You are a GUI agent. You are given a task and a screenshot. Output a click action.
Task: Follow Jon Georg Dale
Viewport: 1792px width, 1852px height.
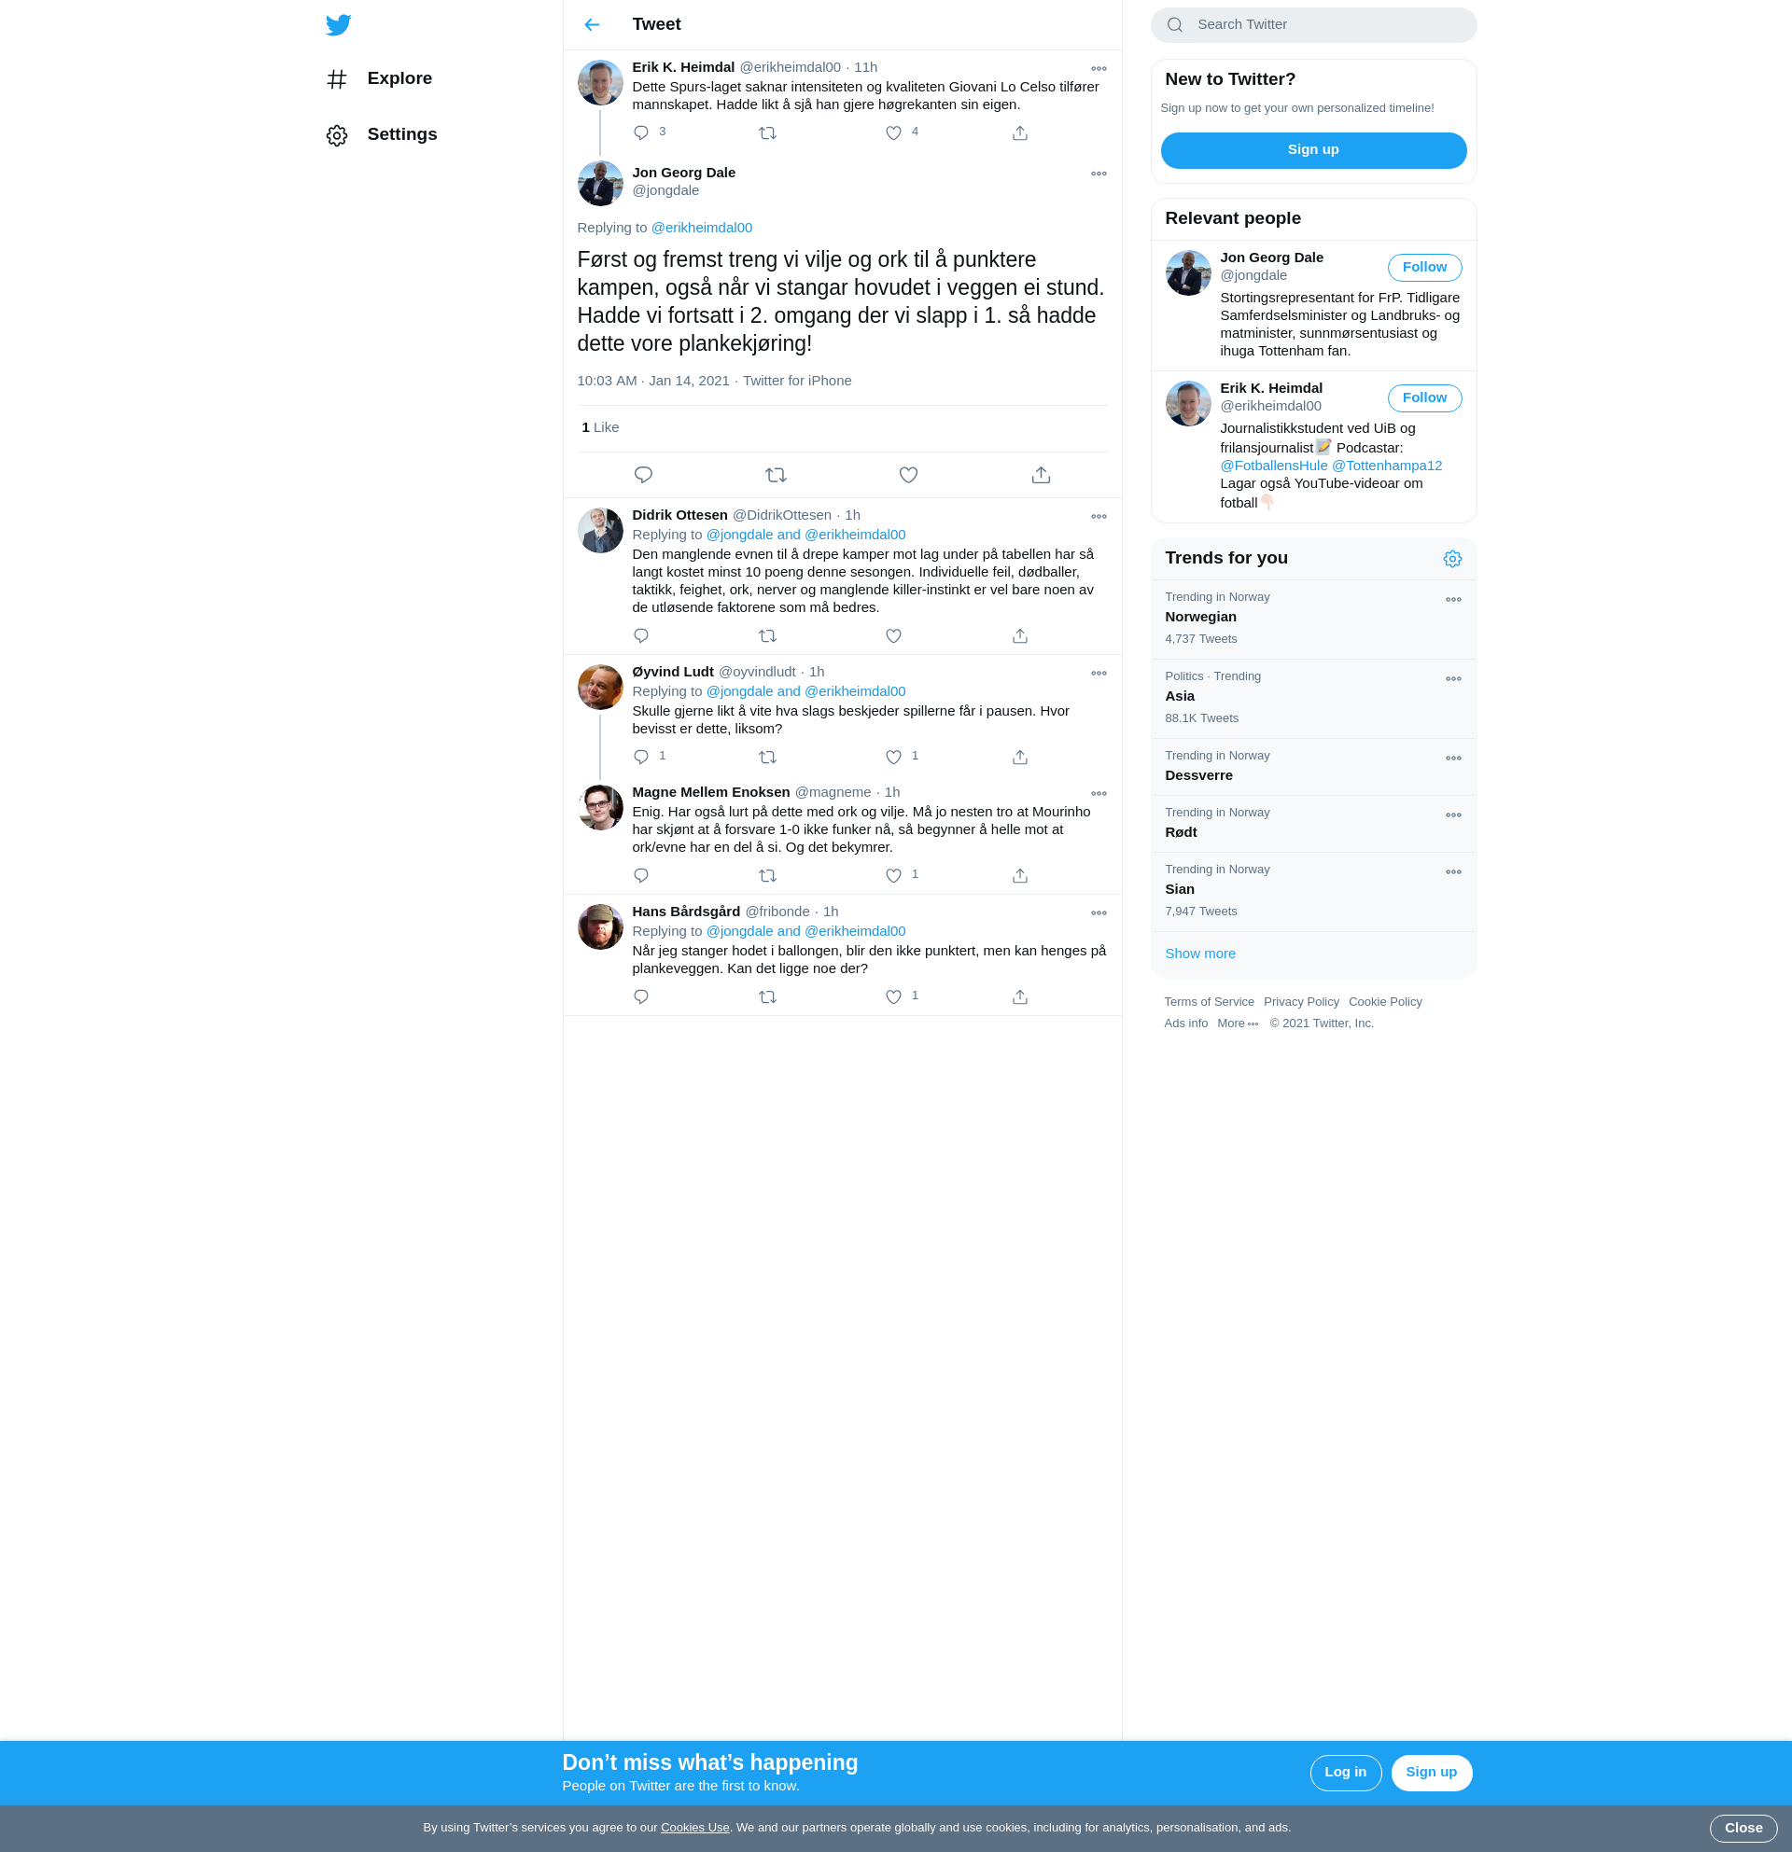click(1423, 268)
